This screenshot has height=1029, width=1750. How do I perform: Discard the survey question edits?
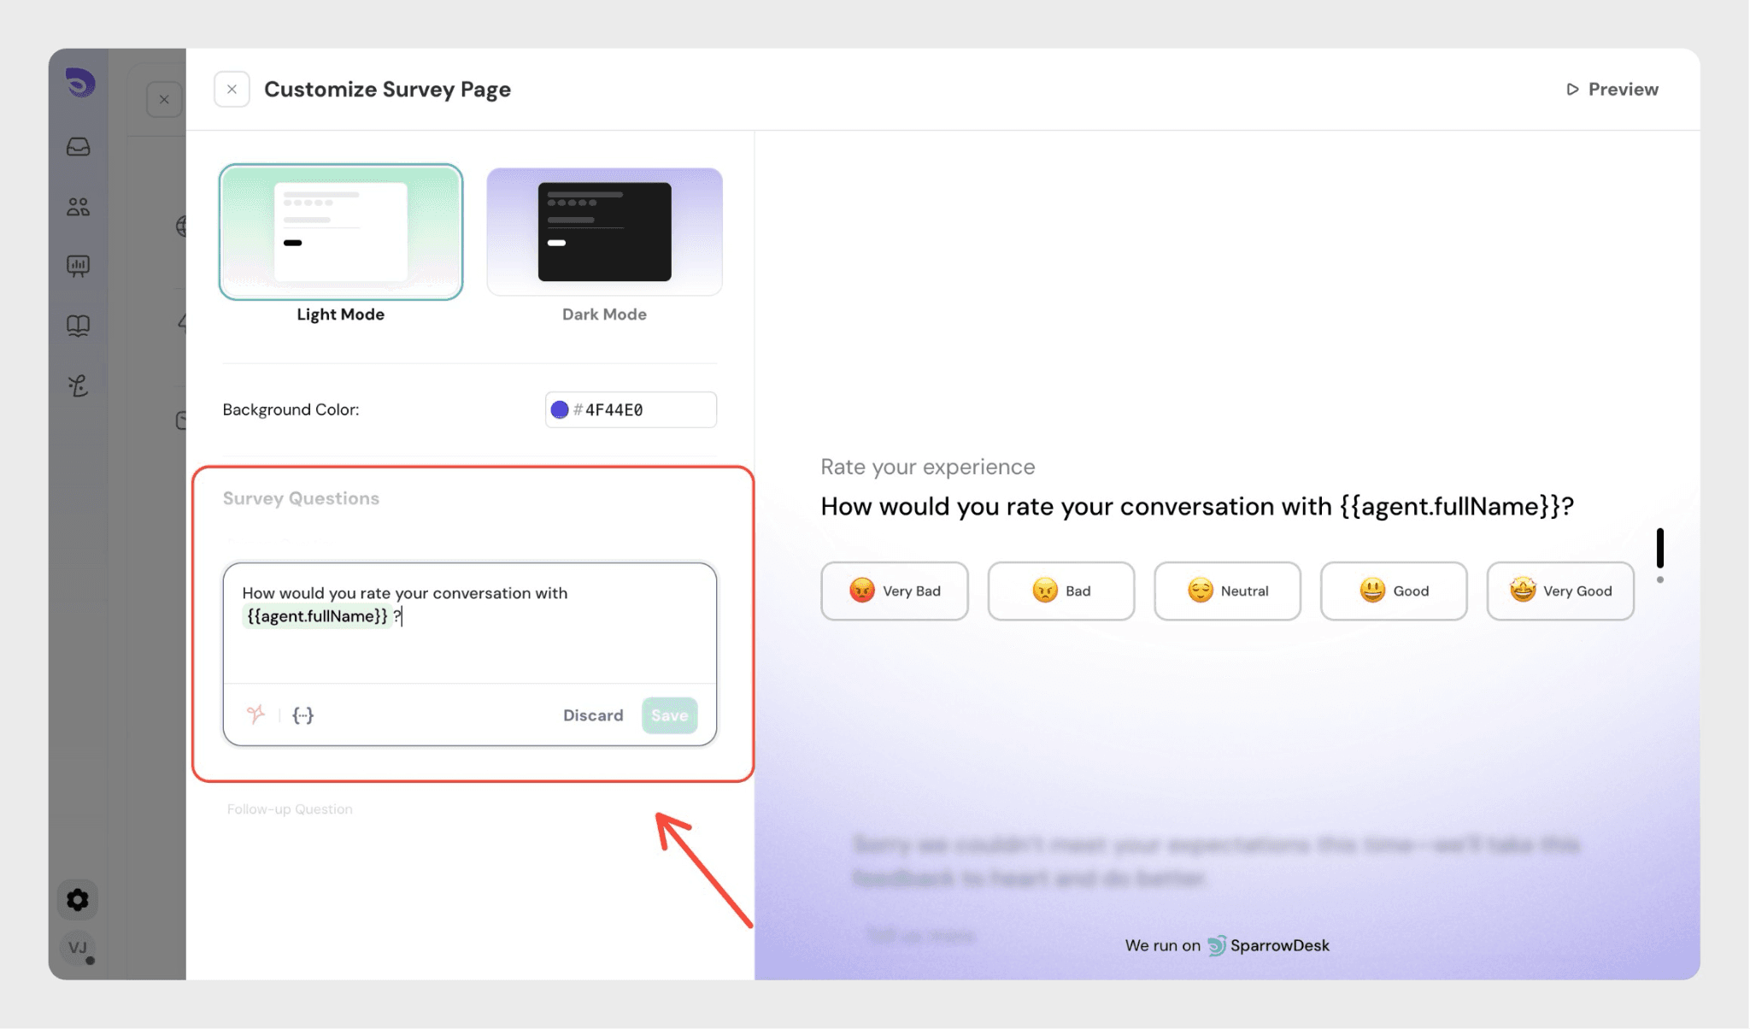tap(592, 714)
